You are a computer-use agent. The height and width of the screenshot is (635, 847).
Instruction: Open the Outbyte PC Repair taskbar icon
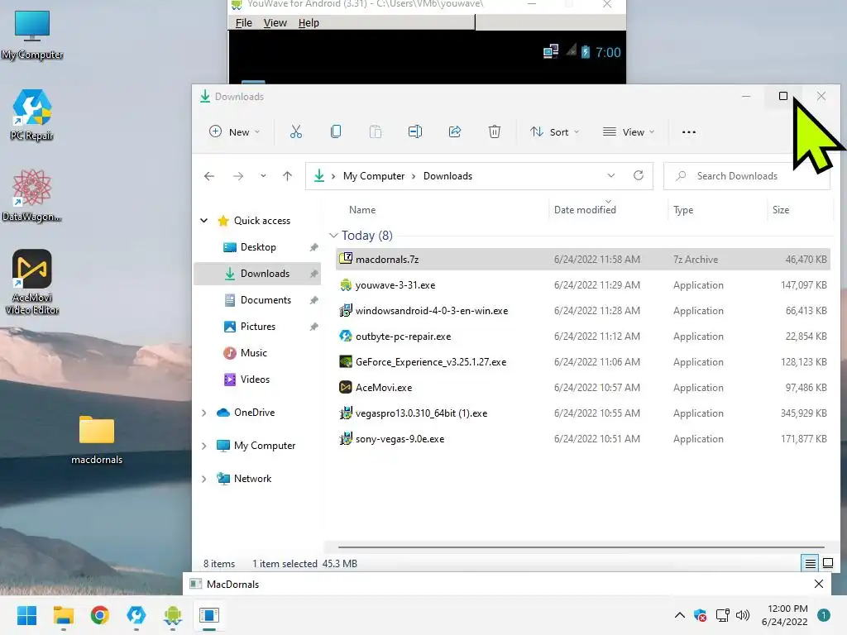click(x=136, y=615)
